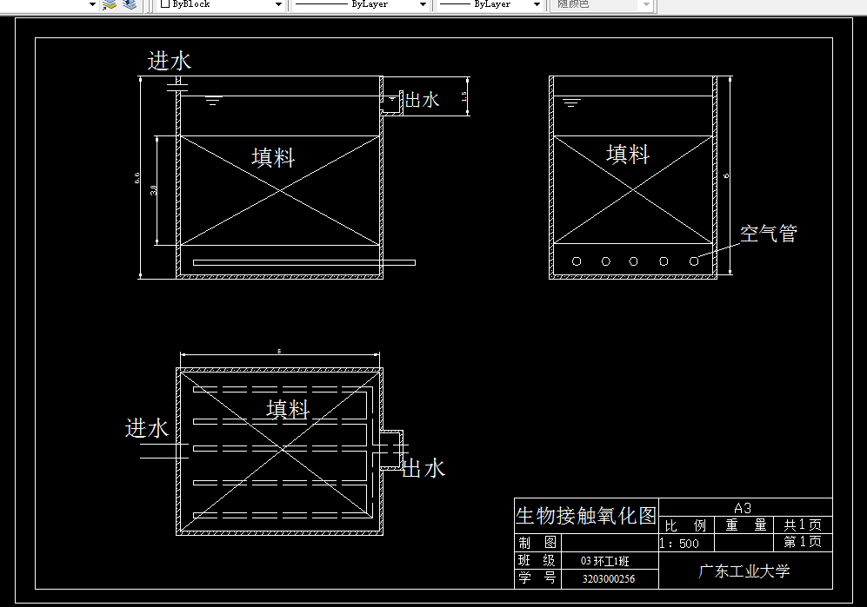Select the 制图 cell in the title block
Image resolution: width=867 pixels, height=607 pixels.
point(537,543)
